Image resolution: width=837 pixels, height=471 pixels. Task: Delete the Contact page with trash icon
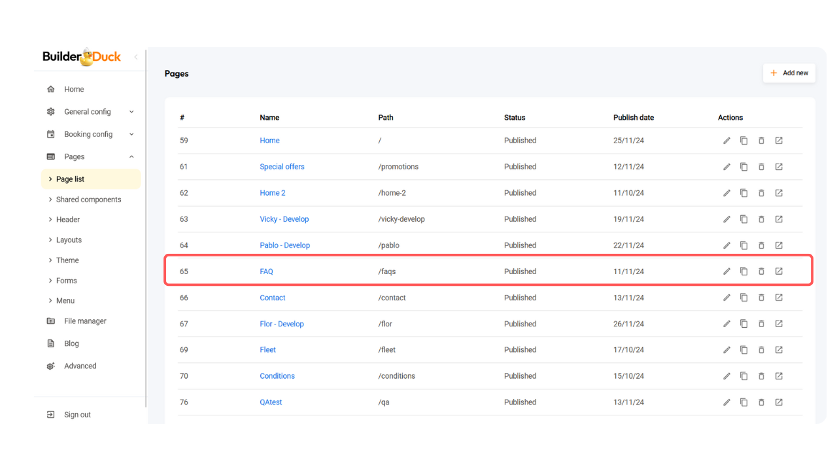coord(761,298)
